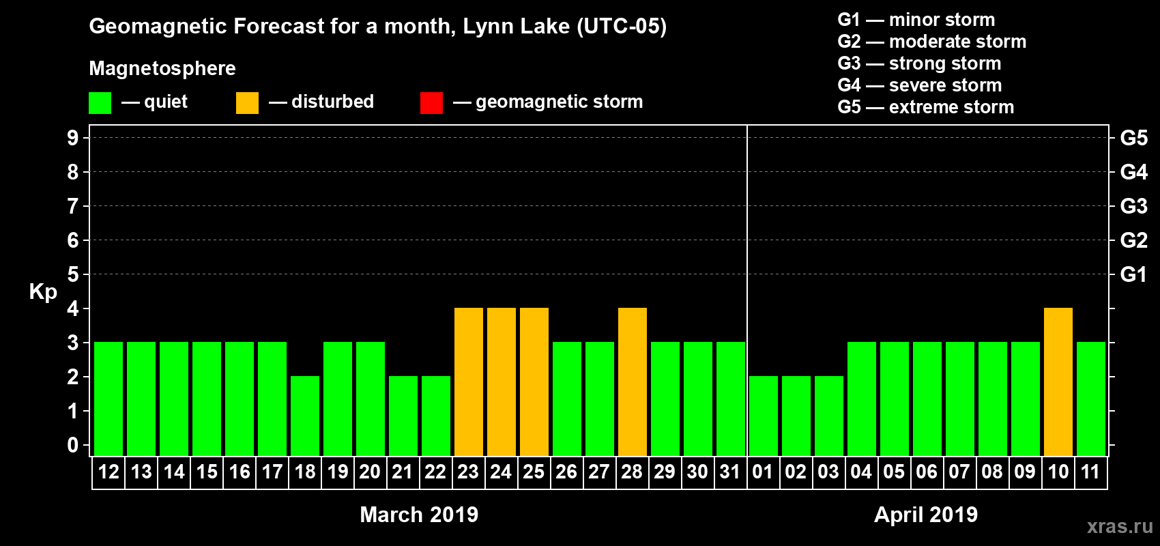Click date label 02 on the axis
This screenshot has height=546, width=1160.
point(796,472)
